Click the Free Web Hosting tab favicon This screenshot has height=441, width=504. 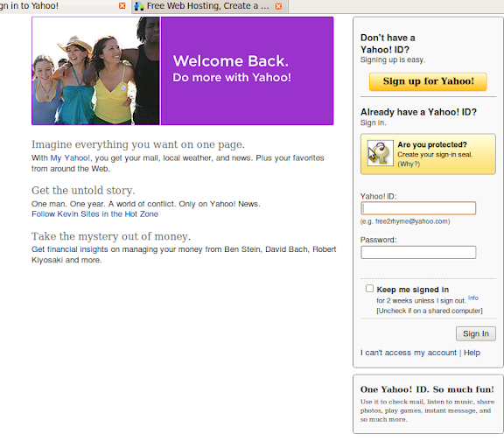[x=139, y=6]
